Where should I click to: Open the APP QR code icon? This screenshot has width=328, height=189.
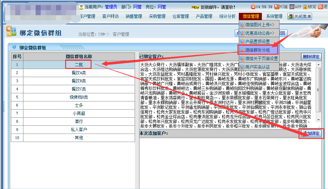pos(292,7)
